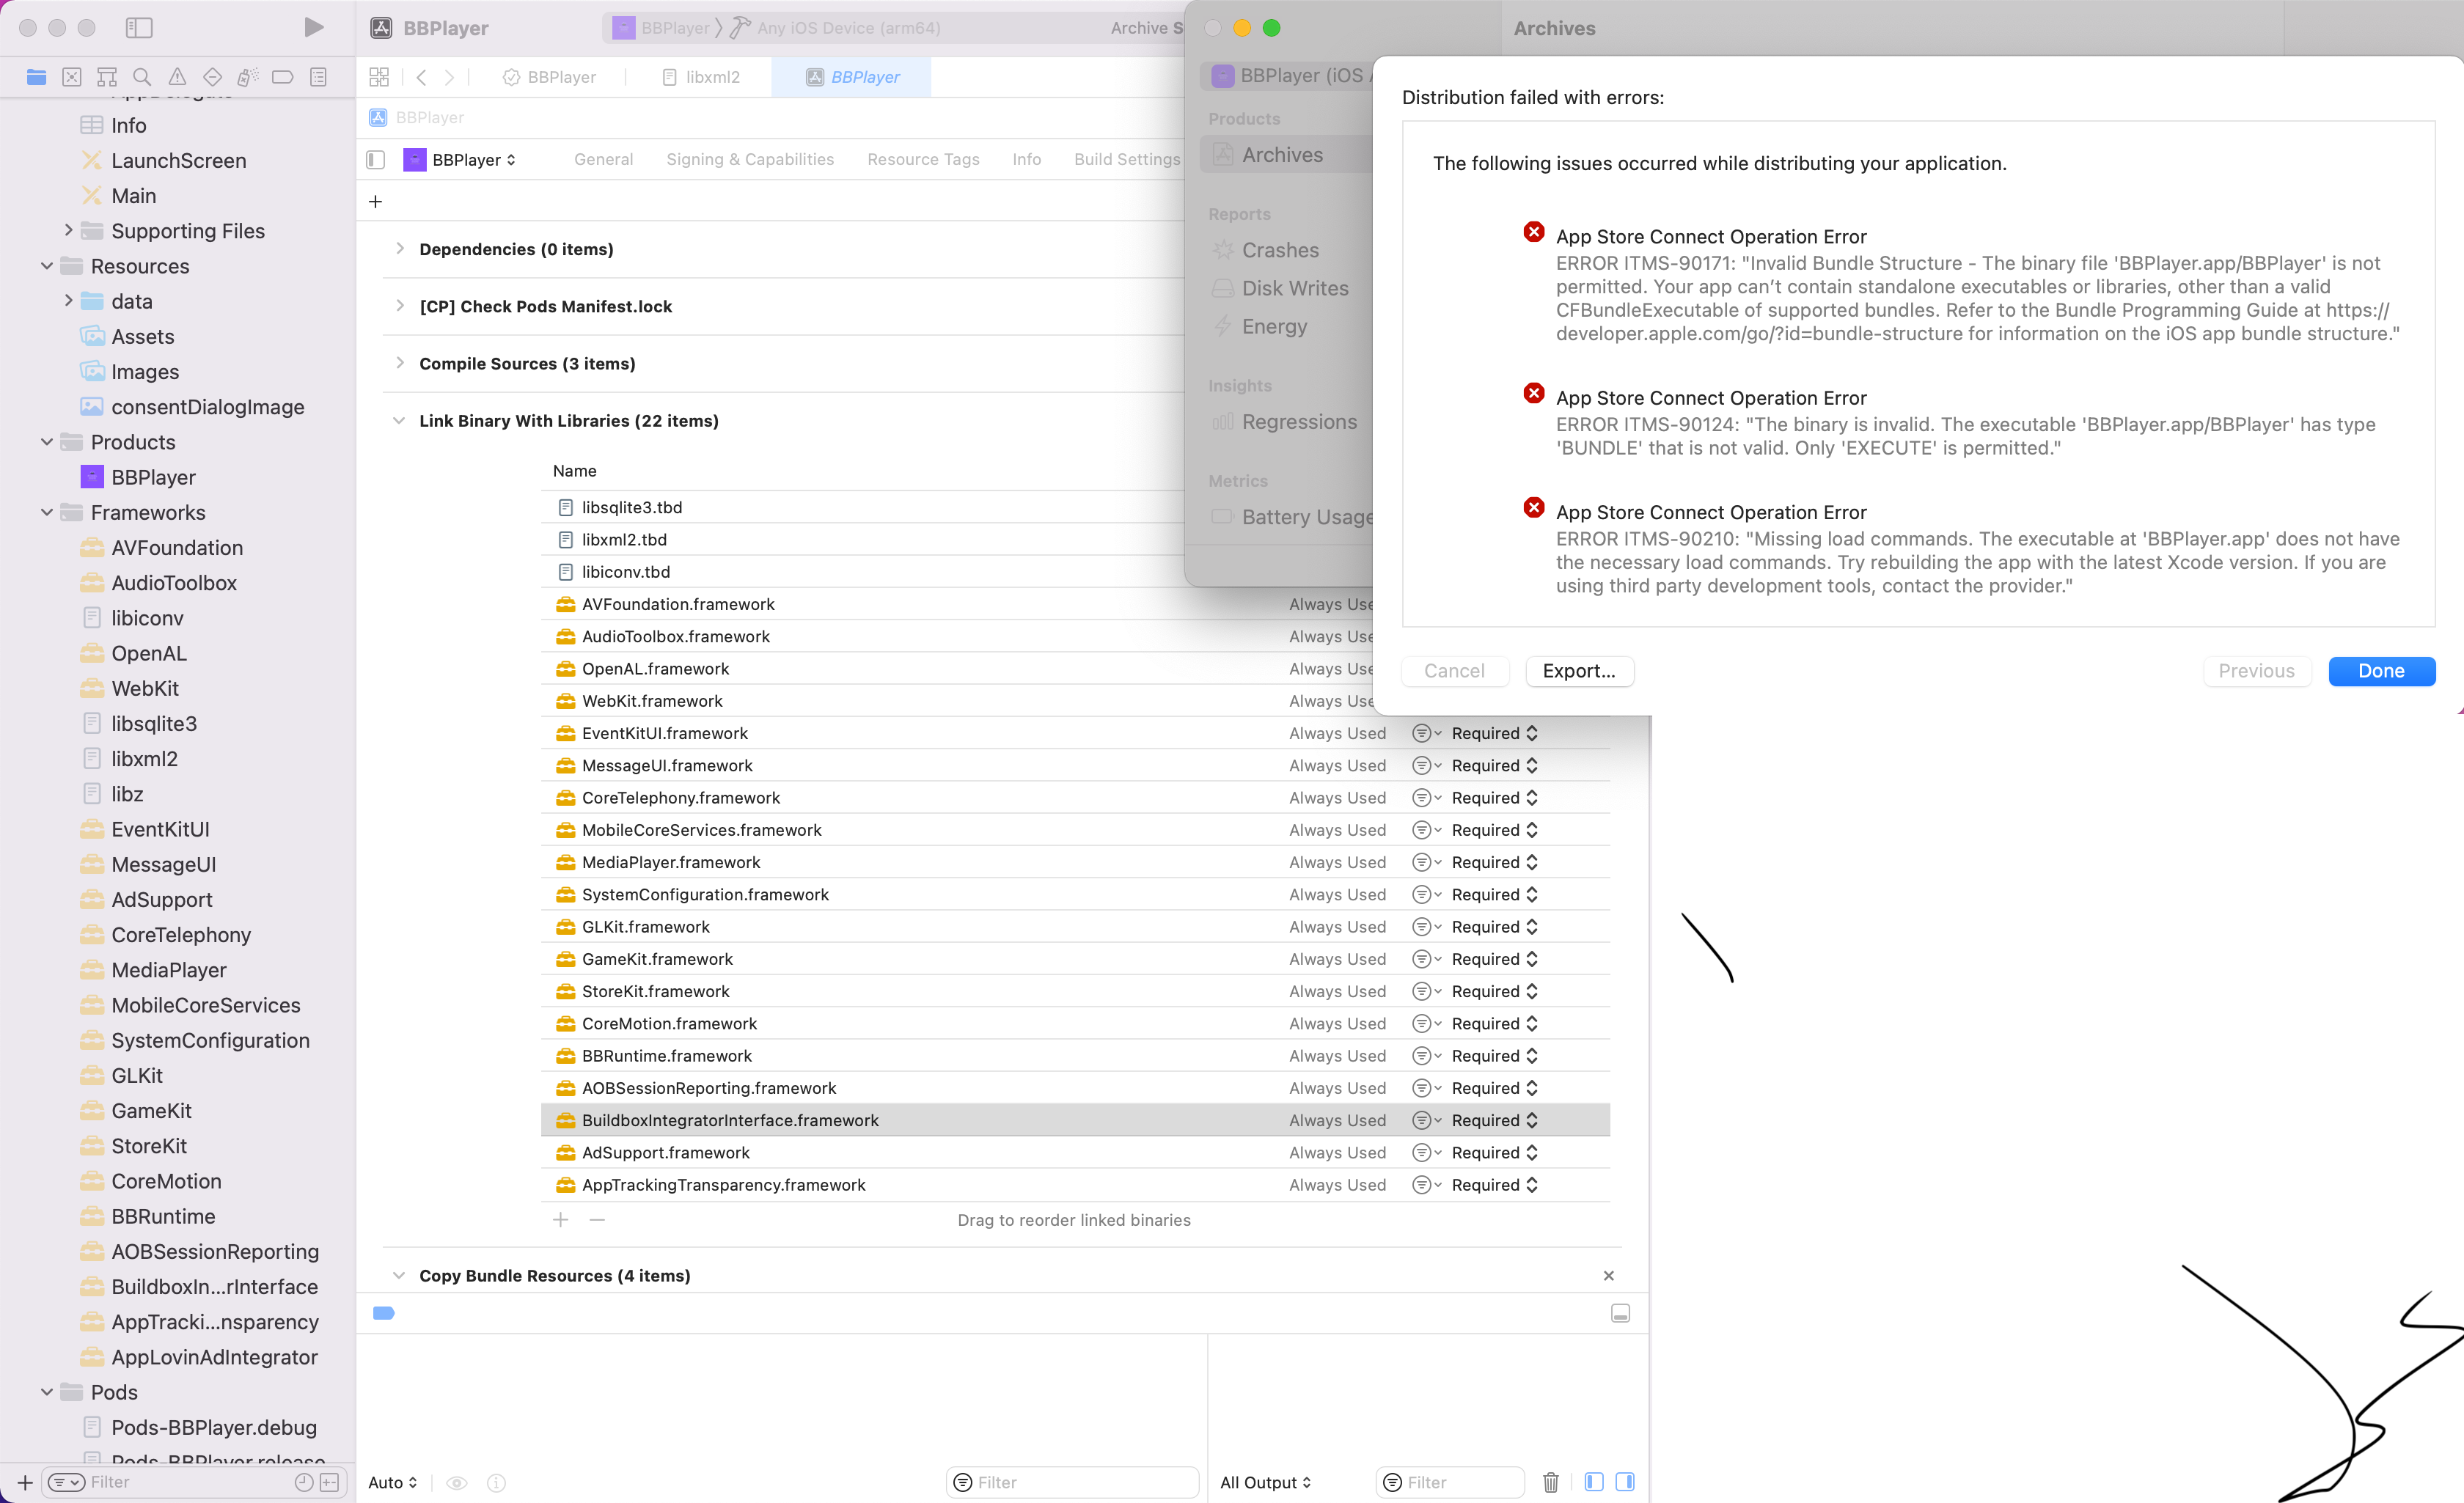Click the blue breakpoint toggle in the debug bar
Screen dimensions: 2464x1503
click(x=384, y=1313)
